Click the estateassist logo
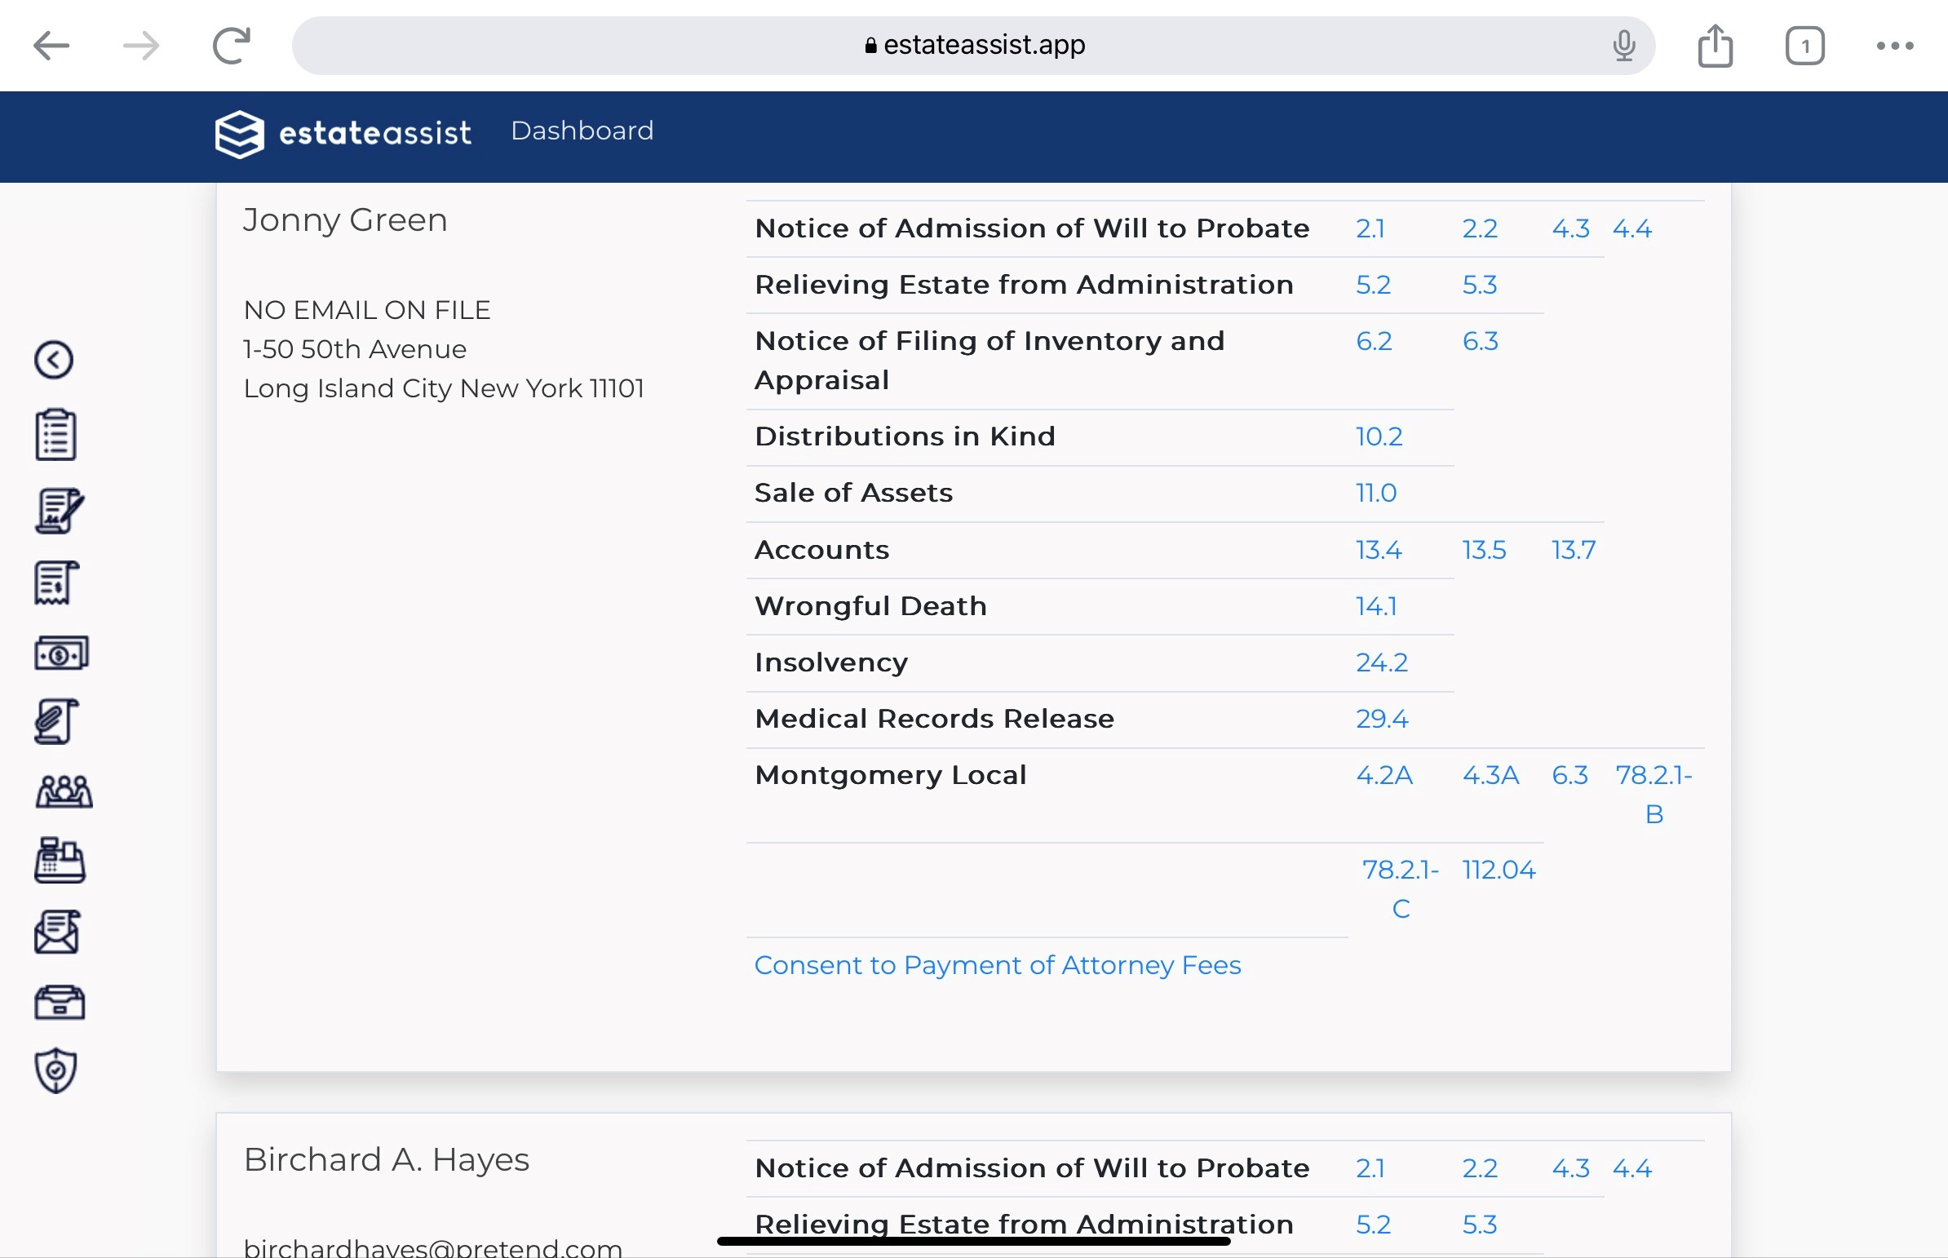 coord(343,133)
